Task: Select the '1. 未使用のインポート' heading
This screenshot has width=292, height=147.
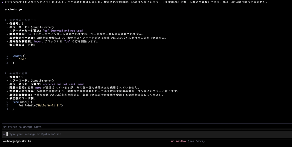Action: [21, 20]
